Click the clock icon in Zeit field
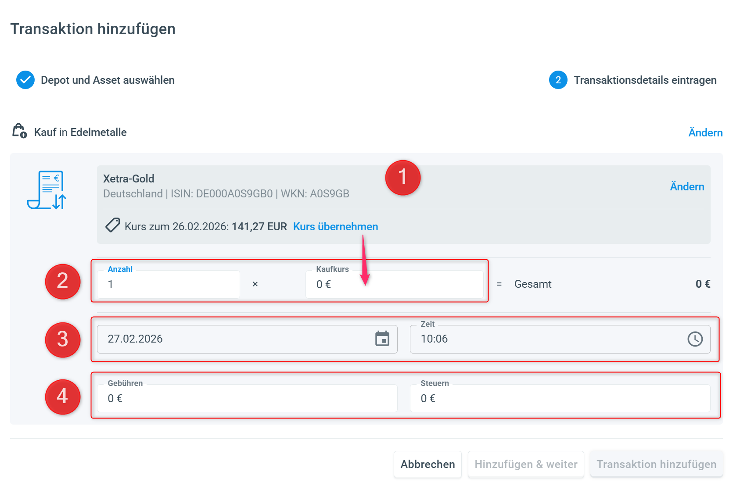The height and width of the screenshot is (493, 733). tap(695, 339)
